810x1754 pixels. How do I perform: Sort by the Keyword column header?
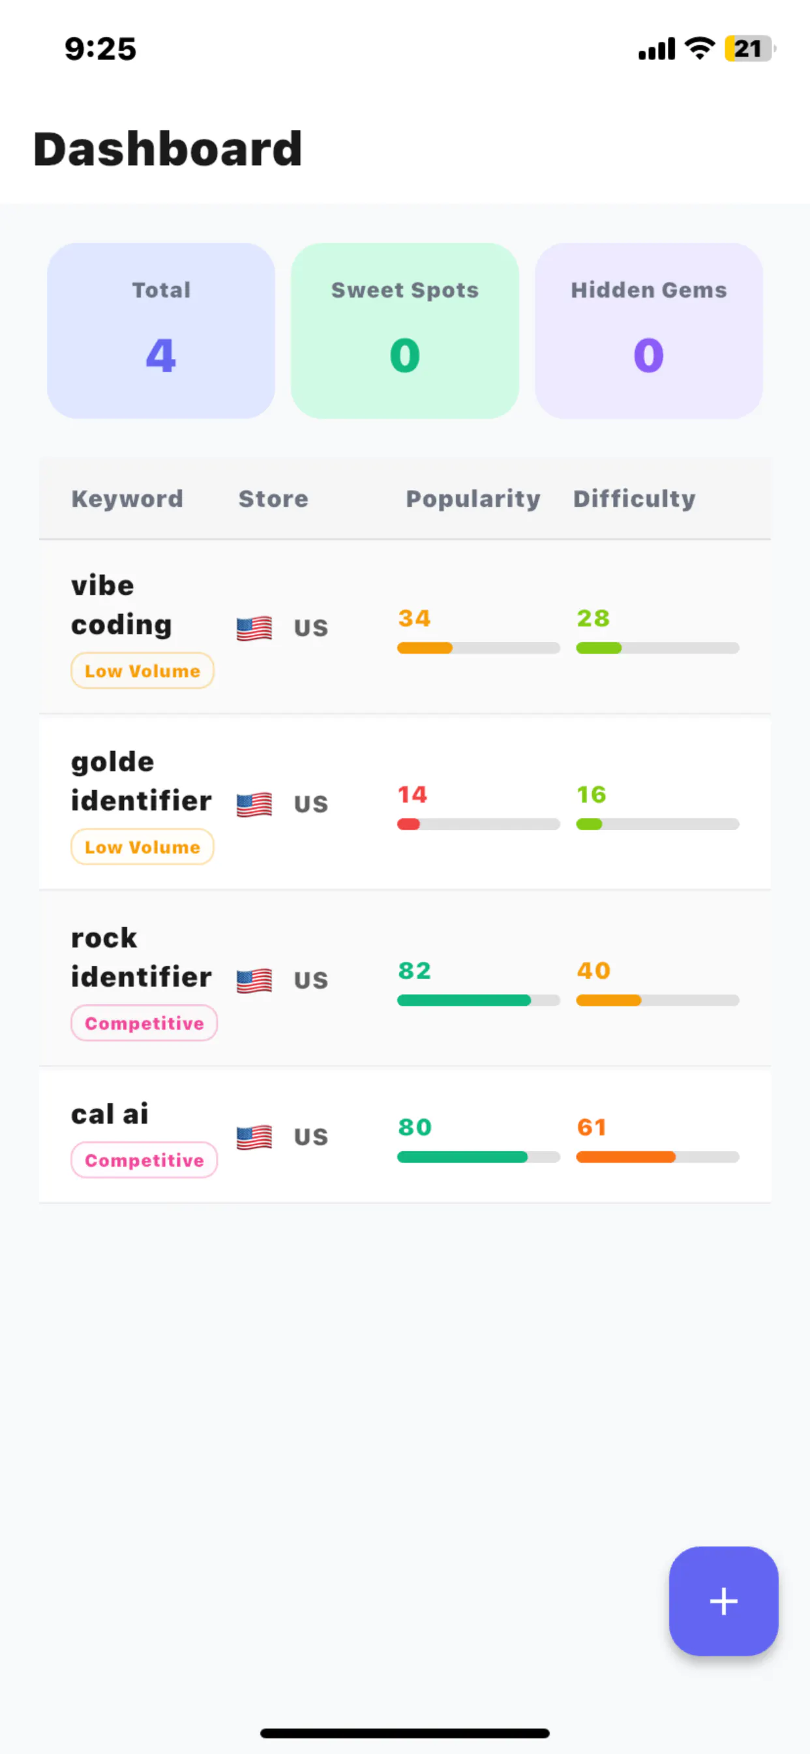pyautogui.click(x=127, y=499)
